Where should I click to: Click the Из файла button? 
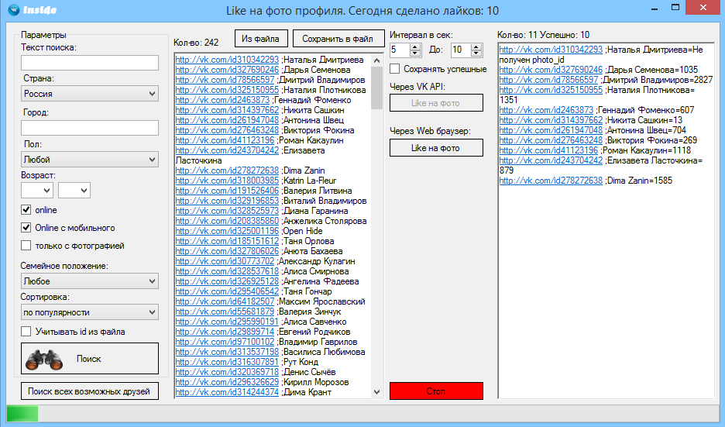(261, 39)
